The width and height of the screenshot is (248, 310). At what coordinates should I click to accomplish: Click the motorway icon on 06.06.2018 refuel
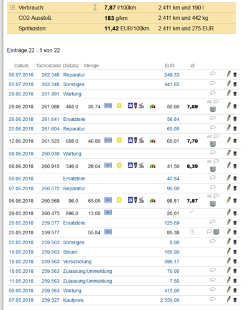[x=131, y=200]
